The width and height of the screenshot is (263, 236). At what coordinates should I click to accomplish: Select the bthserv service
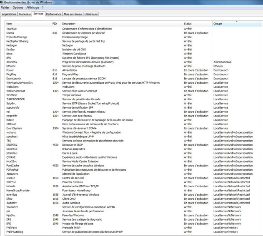[11, 66]
